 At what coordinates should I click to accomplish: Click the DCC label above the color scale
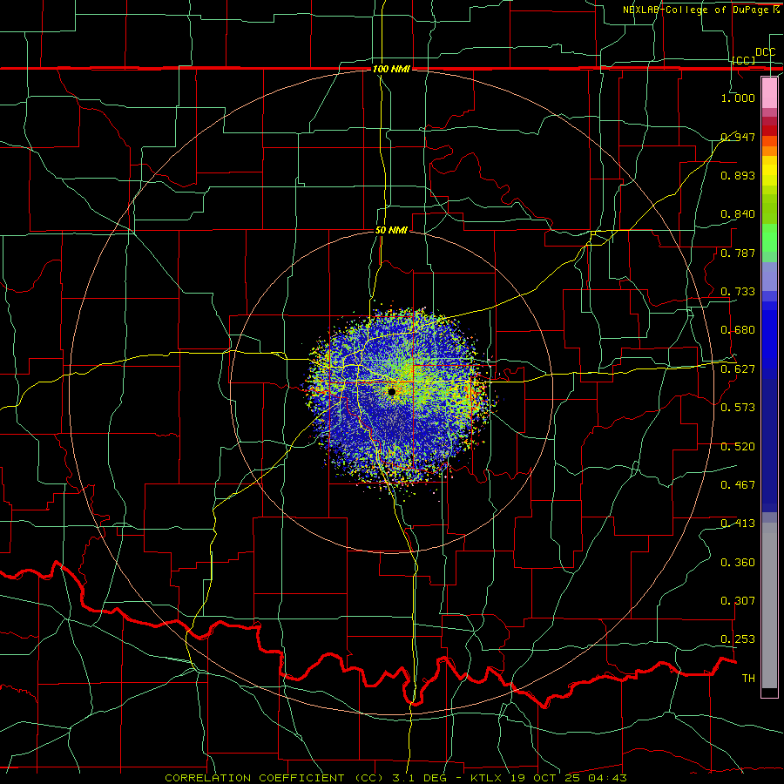(765, 52)
